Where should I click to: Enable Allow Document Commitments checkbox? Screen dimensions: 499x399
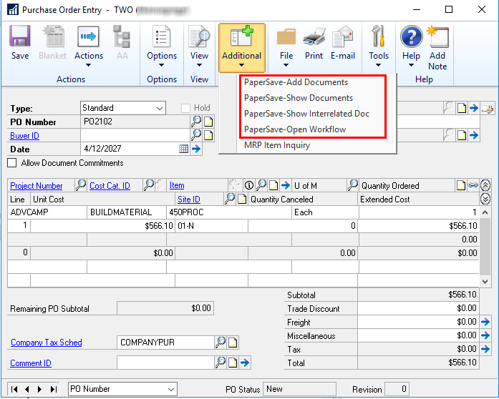click(x=12, y=163)
